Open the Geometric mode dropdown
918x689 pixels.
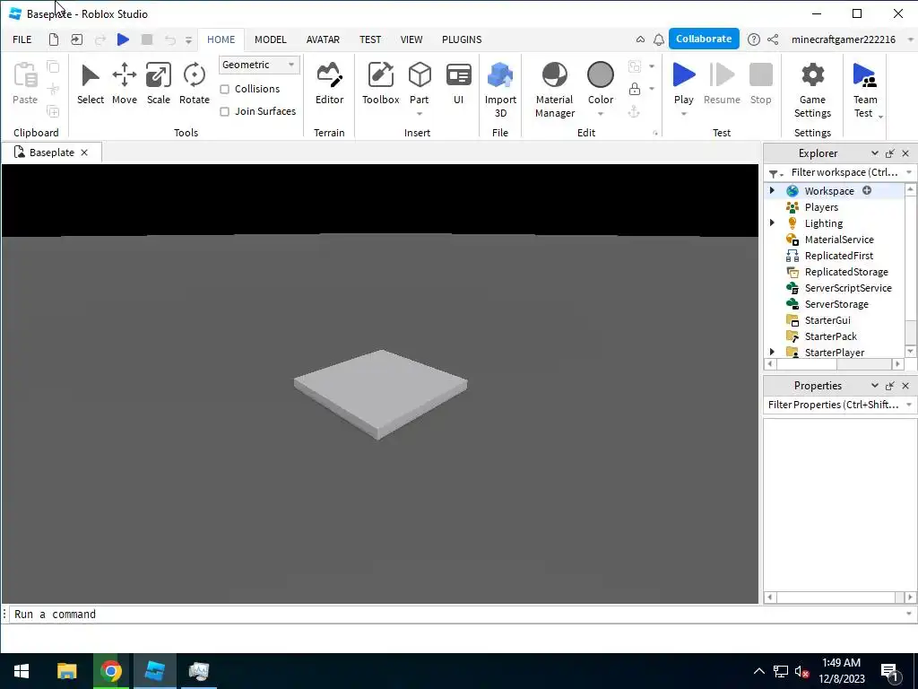tap(259, 65)
